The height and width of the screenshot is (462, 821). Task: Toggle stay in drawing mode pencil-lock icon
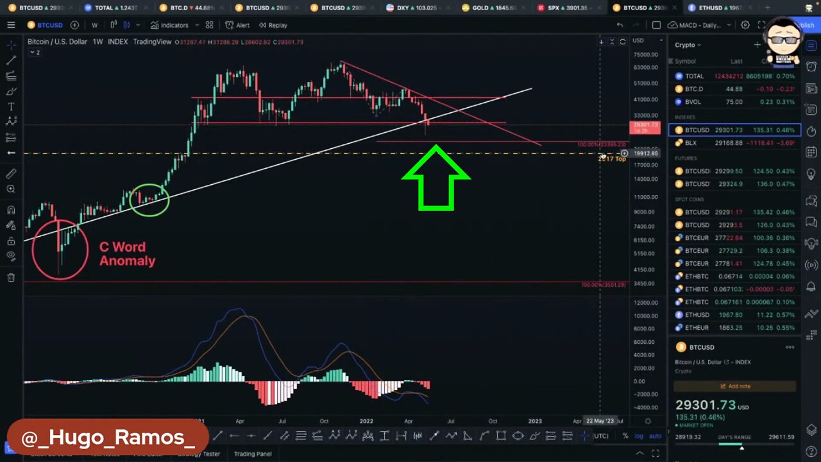[x=11, y=225]
